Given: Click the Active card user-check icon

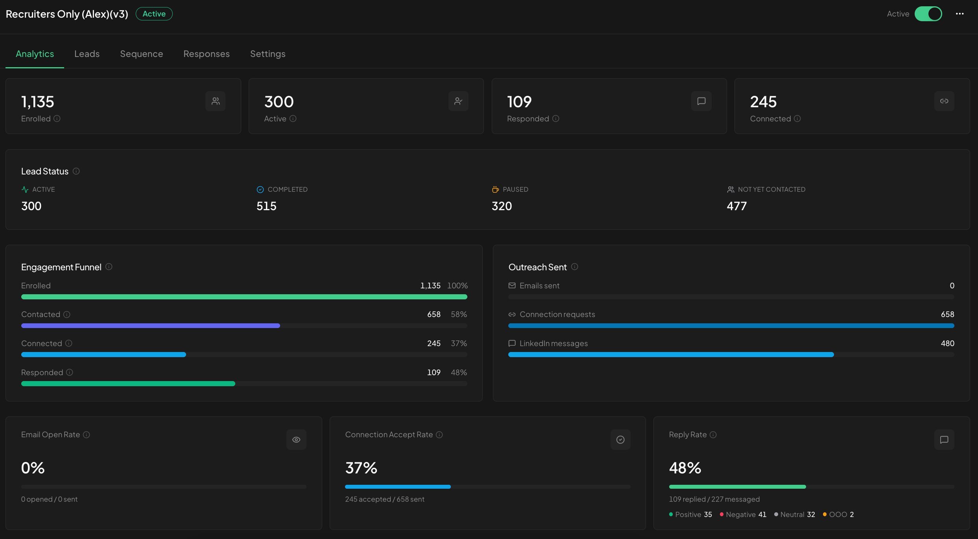Looking at the screenshot, I should pos(458,101).
